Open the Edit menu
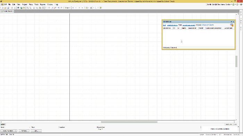Image resolution: width=243 pixels, height=136 pixels. tap(14, 4)
